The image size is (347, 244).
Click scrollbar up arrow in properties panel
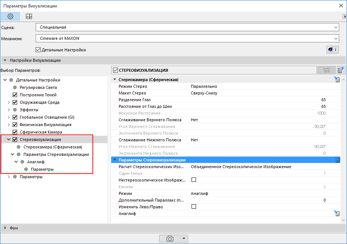point(343,79)
